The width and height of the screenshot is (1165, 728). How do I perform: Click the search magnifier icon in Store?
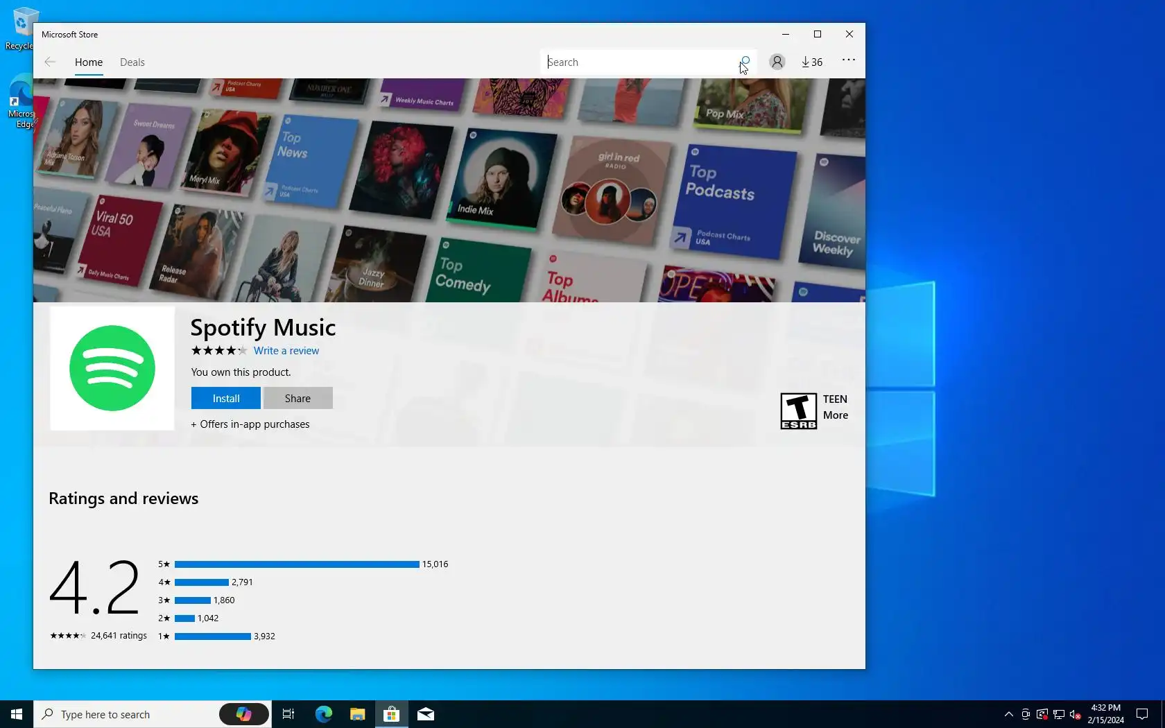[x=745, y=62]
